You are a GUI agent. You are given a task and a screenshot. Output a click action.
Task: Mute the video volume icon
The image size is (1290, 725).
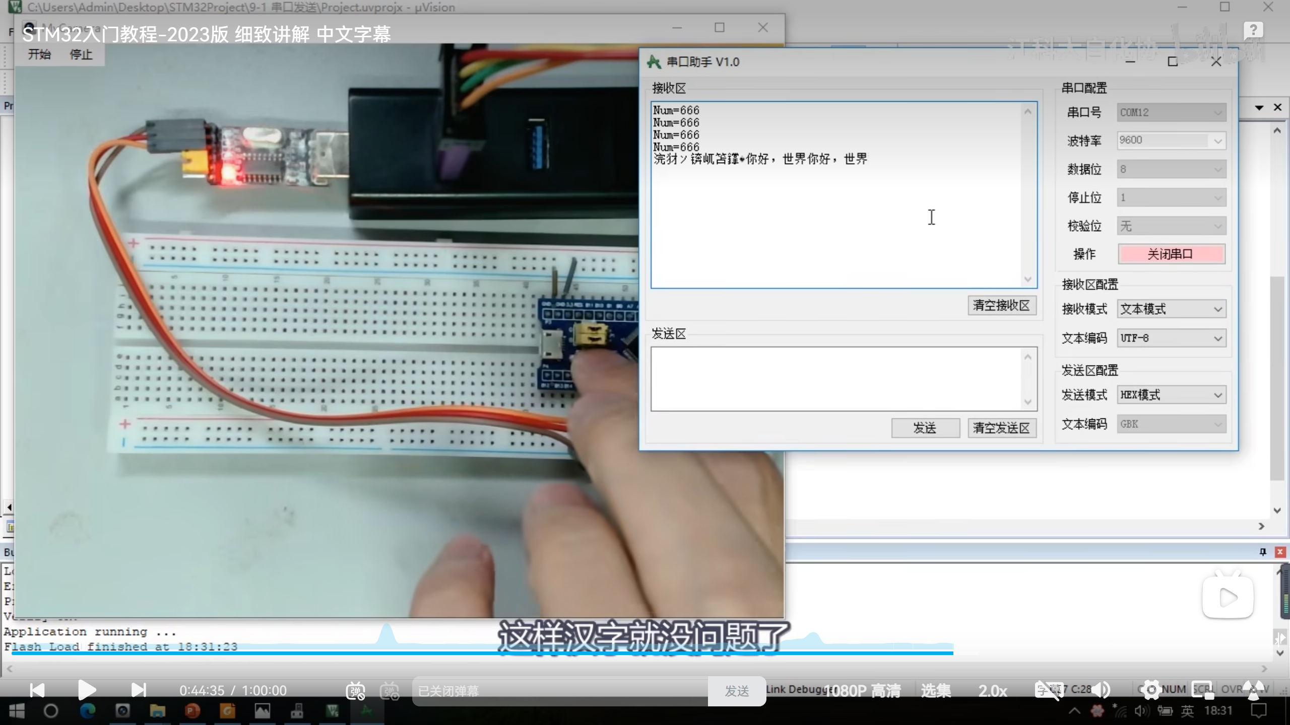(x=1102, y=690)
